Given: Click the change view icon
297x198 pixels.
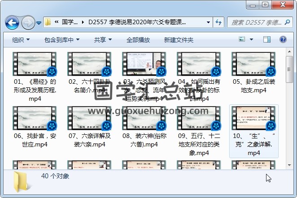Looking at the screenshot, I should click(243, 40).
